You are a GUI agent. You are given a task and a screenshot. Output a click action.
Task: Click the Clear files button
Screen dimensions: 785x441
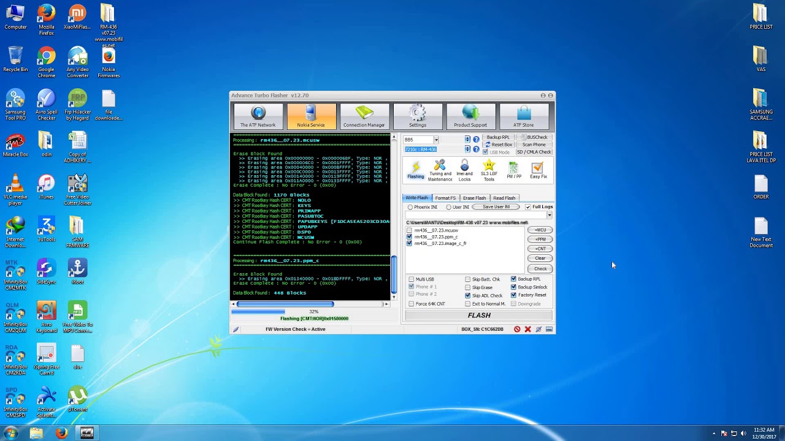pos(540,258)
